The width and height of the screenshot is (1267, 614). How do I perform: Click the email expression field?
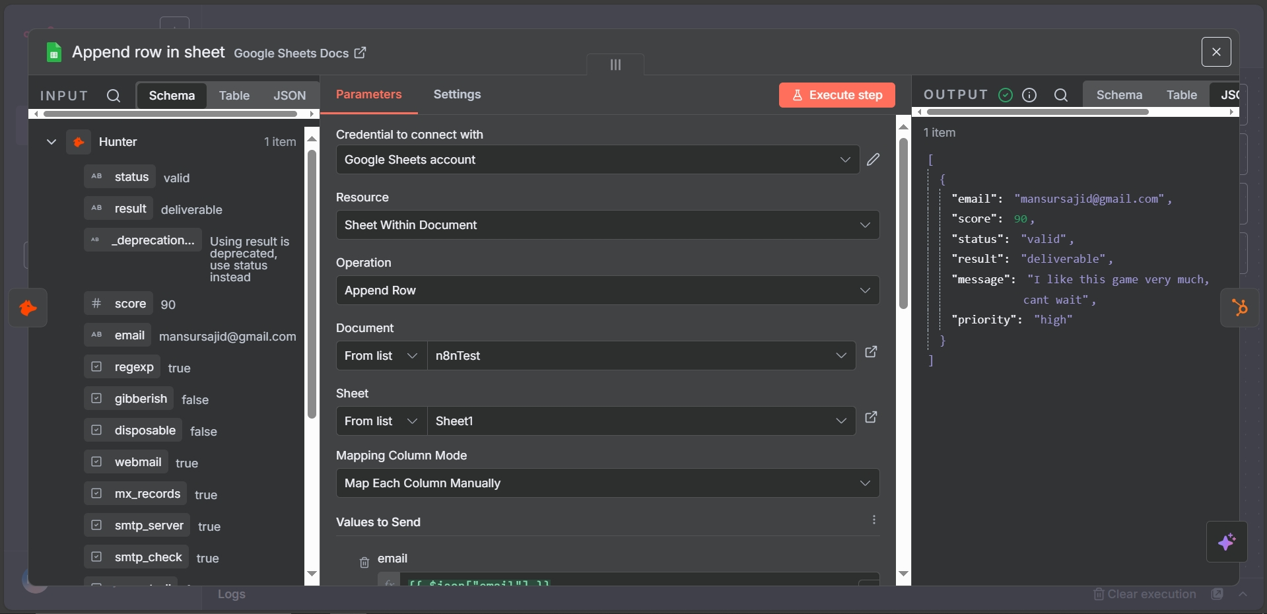tap(629, 580)
